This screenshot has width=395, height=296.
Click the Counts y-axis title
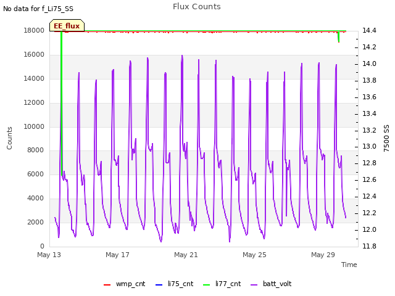point(10,138)
